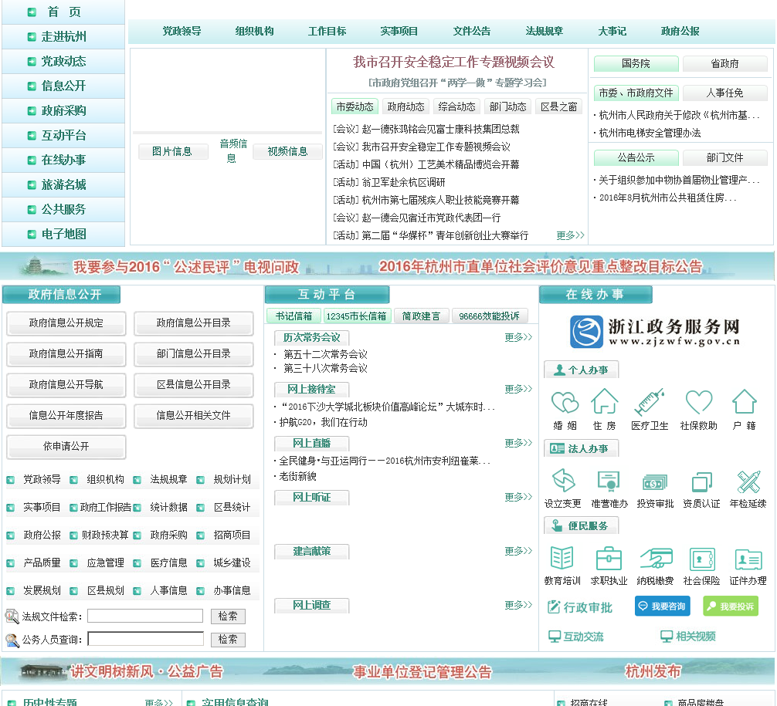The height and width of the screenshot is (706, 777).
Task: Switch to the 政府动态 tab
Action: tap(405, 106)
